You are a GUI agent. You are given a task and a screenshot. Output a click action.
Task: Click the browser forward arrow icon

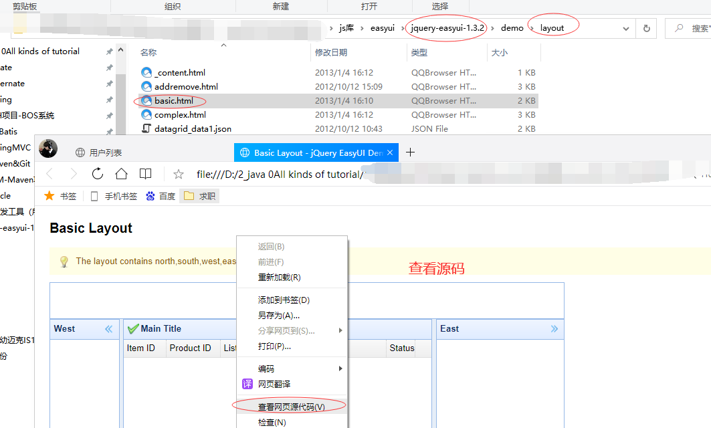coord(74,174)
